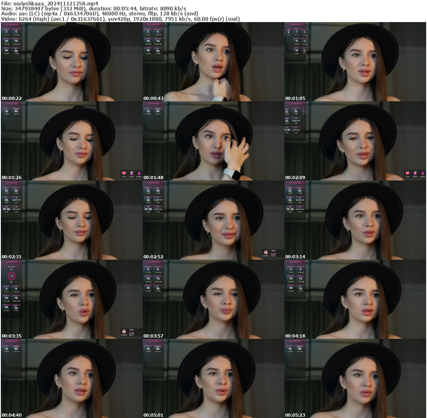This screenshot has width=427, height=418.
Task: Click the Lovense logo in the first thumbnail
Action: click(x=11, y=25)
